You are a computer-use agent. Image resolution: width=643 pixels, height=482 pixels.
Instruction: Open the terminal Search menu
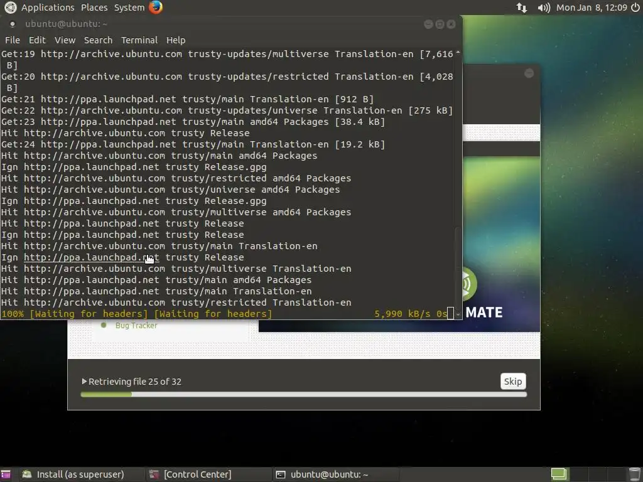(x=98, y=40)
